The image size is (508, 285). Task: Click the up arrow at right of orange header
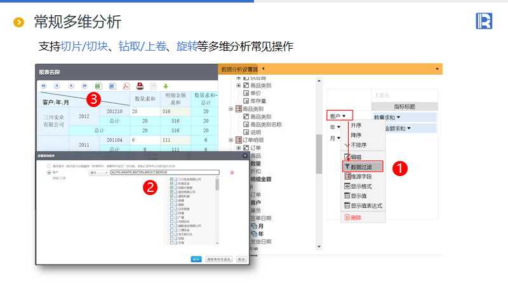pyautogui.click(x=437, y=68)
